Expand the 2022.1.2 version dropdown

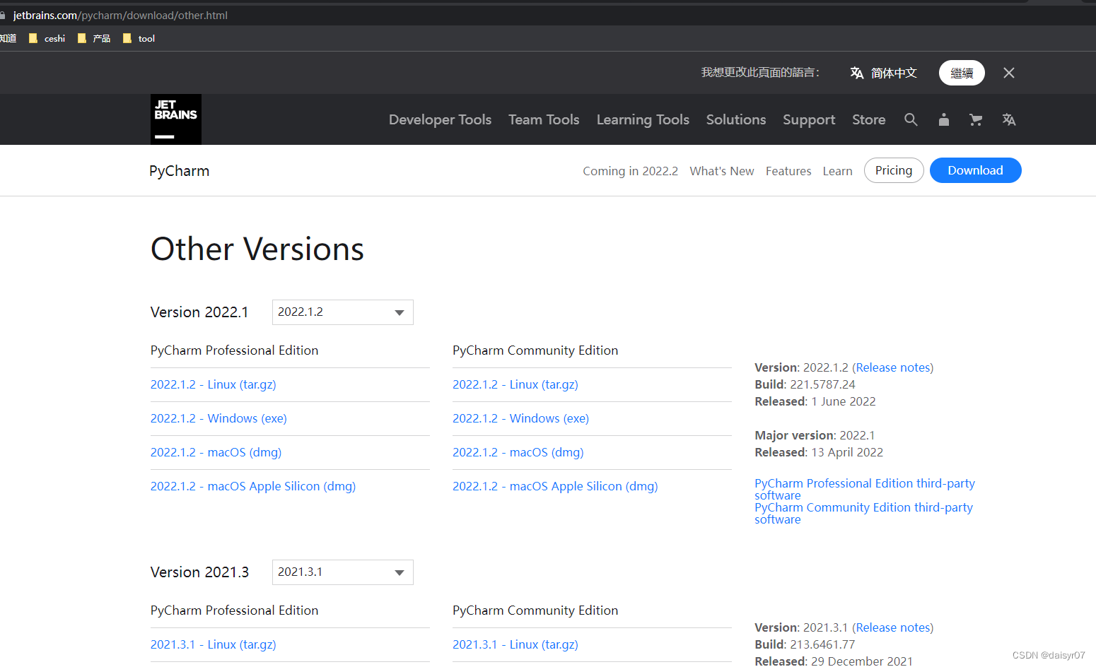click(343, 312)
